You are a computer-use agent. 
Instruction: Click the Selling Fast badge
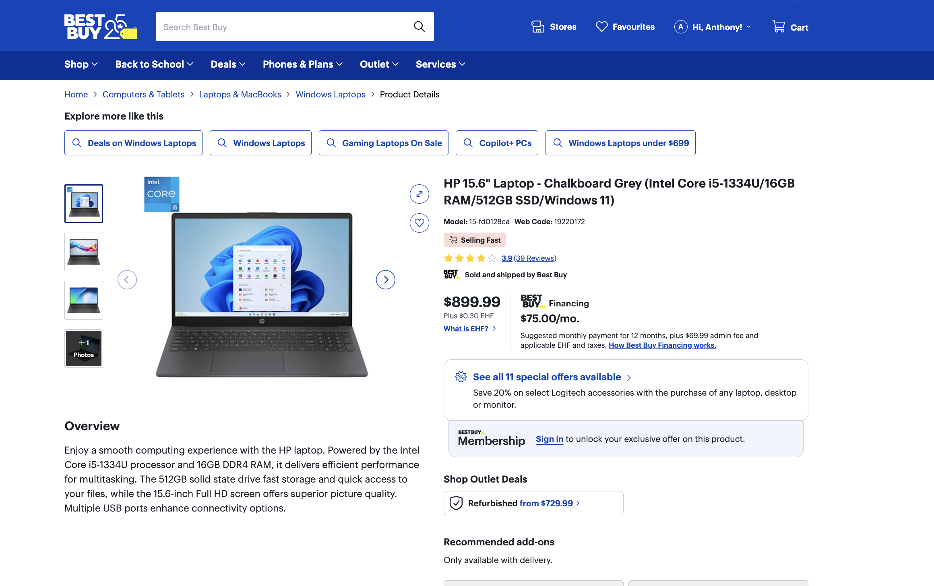coord(475,240)
